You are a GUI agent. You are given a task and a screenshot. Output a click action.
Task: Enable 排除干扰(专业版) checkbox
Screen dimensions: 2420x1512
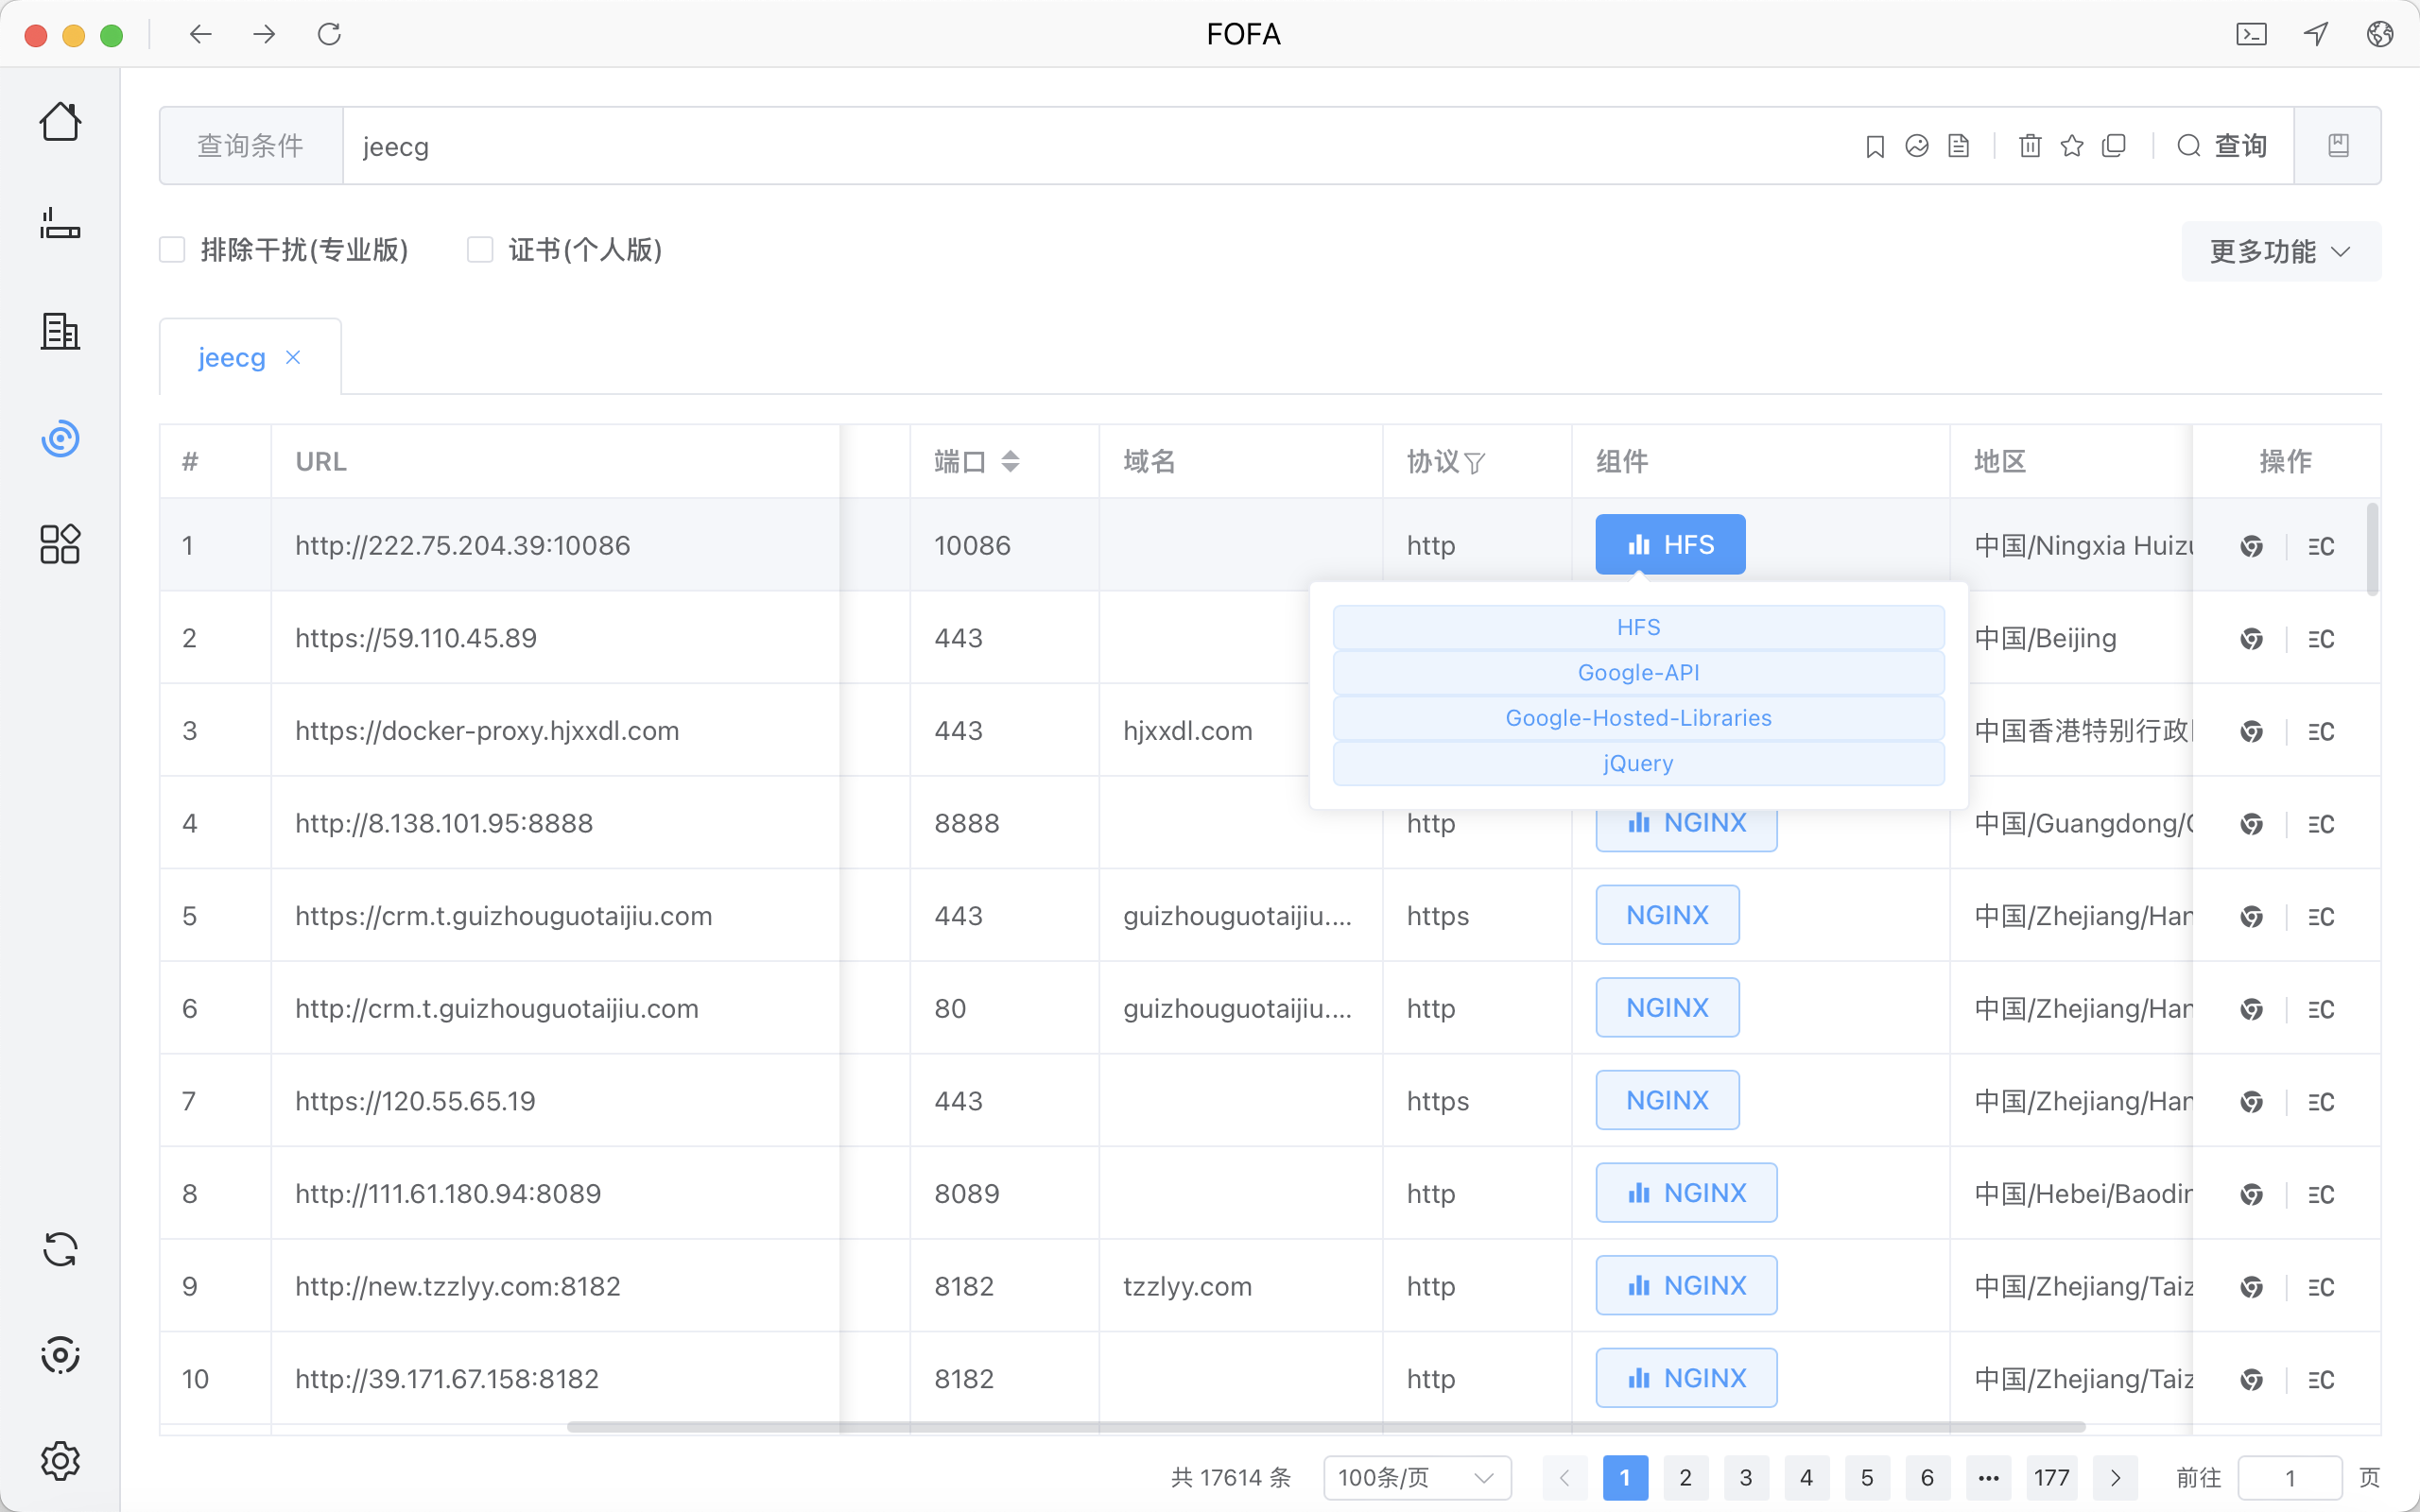click(x=173, y=250)
